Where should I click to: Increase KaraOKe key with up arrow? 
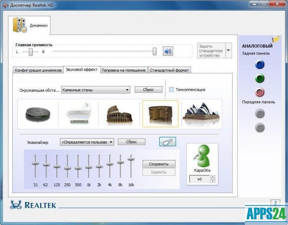click(x=213, y=177)
